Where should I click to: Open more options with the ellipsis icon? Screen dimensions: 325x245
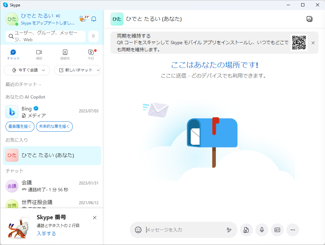pyautogui.click(x=292, y=230)
